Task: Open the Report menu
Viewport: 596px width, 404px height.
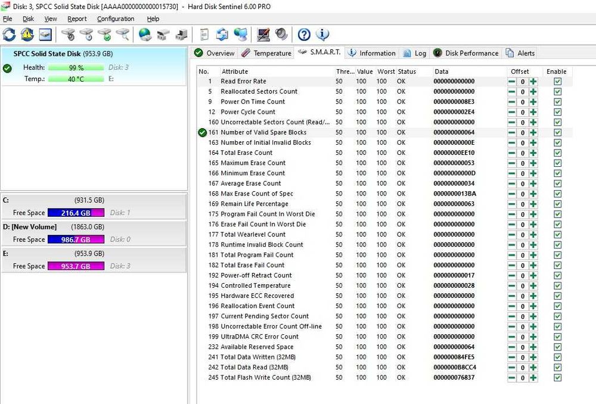Action: click(77, 18)
